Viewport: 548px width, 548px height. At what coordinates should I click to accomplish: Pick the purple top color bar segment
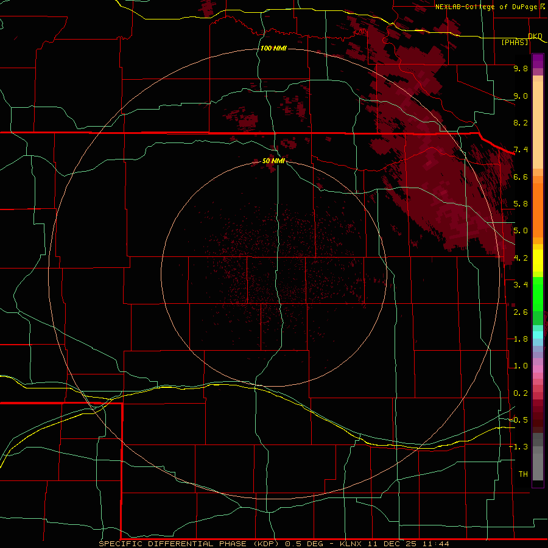point(538,61)
